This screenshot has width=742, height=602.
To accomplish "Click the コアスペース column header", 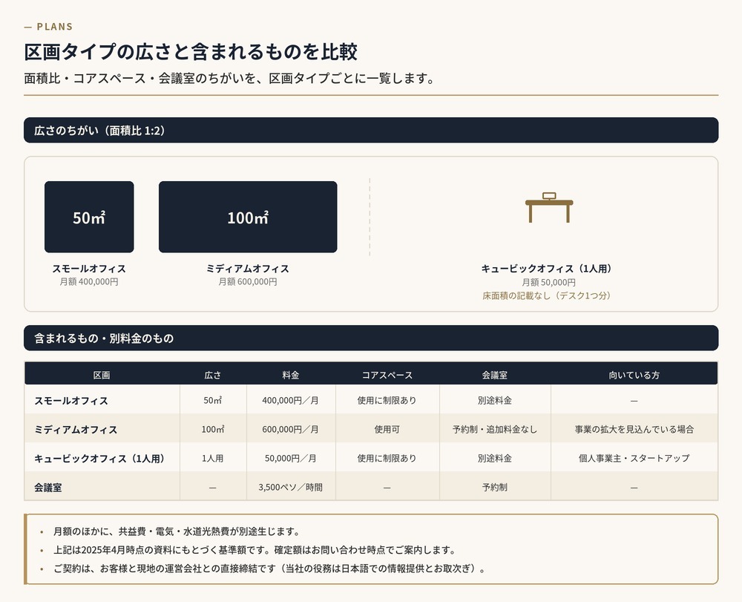I will [x=387, y=375].
